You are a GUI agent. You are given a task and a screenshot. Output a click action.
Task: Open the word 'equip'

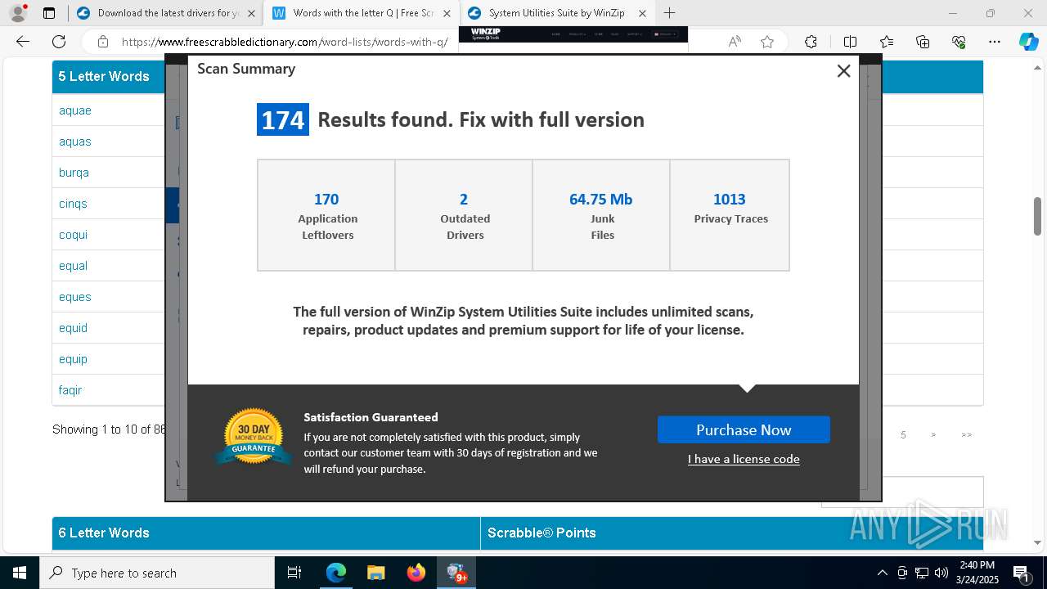(x=73, y=359)
